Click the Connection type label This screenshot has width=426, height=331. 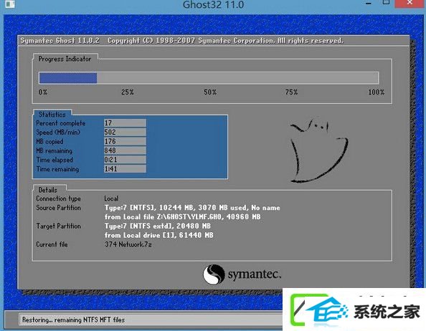pos(58,198)
